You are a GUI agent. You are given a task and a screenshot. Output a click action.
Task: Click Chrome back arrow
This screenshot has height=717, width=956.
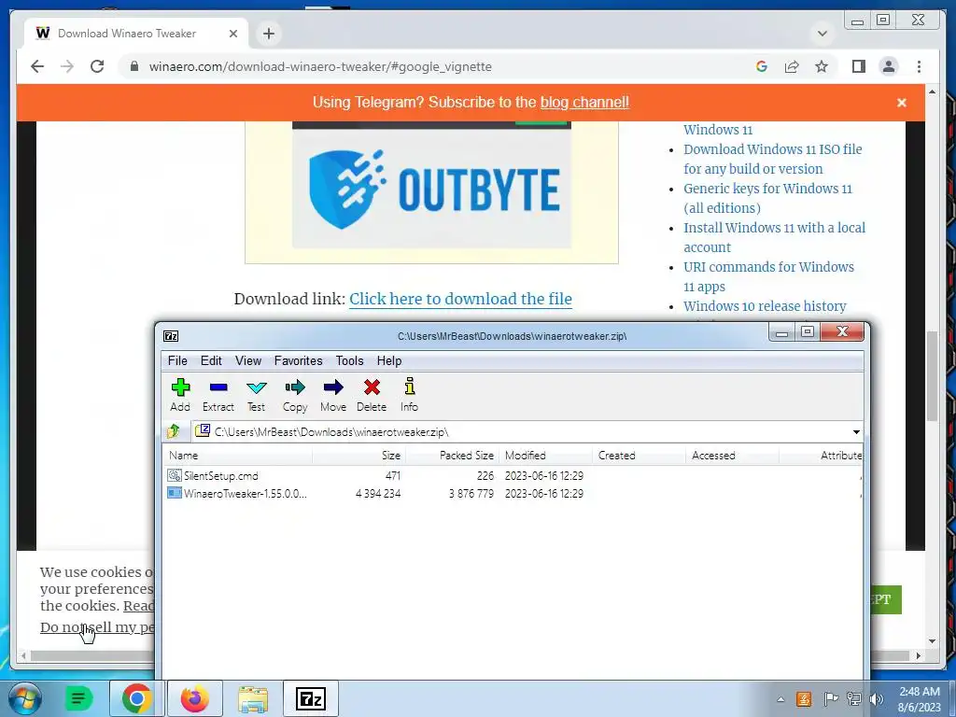(37, 66)
